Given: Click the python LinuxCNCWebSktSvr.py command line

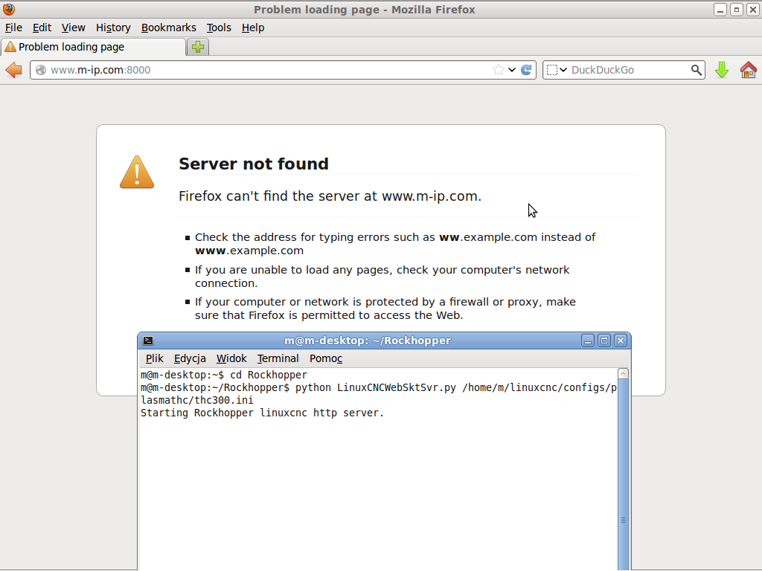Looking at the screenshot, I should 379,394.
